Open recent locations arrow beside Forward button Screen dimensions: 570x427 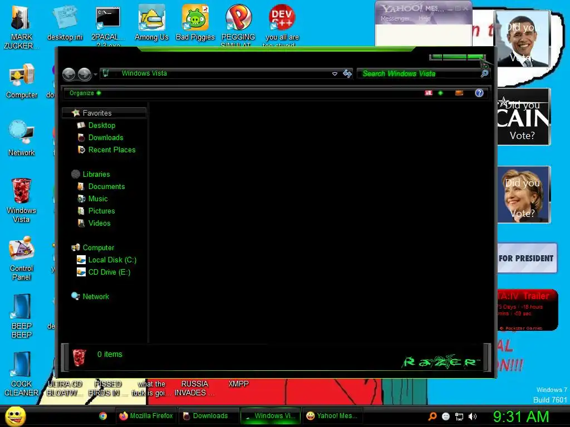[95, 75]
